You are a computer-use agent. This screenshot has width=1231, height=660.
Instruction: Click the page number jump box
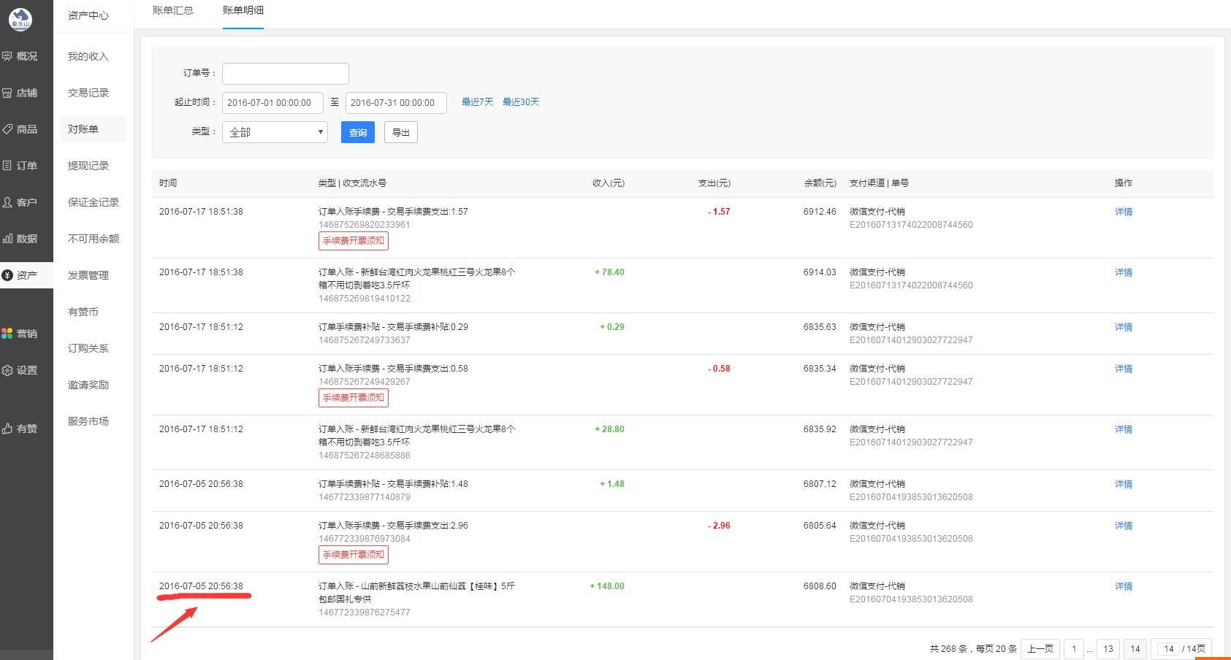1169,649
